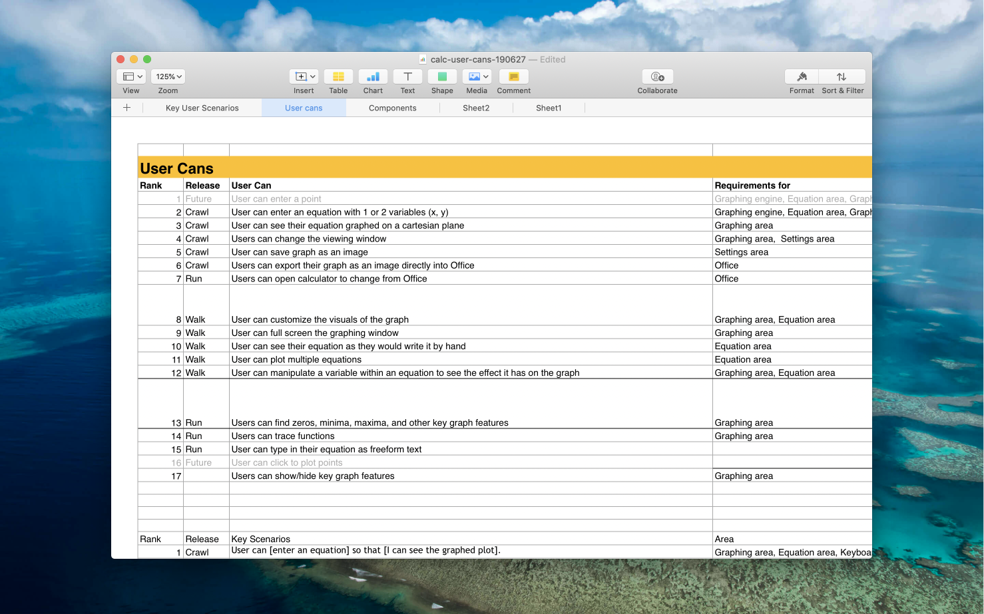984x614 pixels.
Task: Select Office requirement cell in rank 6 row
Action: pos(792,265)
